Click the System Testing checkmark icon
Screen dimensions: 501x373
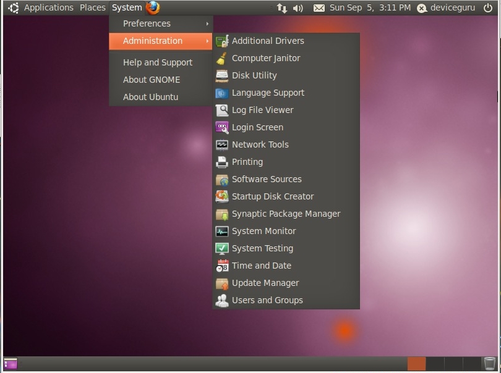coord(222,248)
